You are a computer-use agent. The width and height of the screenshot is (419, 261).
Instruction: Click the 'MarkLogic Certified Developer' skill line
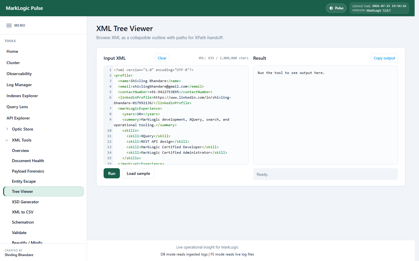pos(172,147)
